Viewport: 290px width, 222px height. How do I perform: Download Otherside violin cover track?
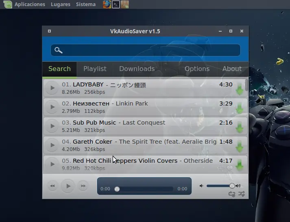[240, 165]
